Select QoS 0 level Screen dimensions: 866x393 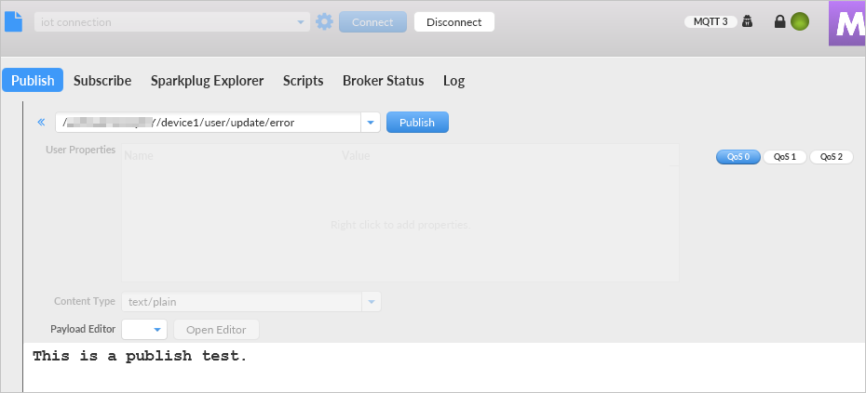(x=738, y=157)
